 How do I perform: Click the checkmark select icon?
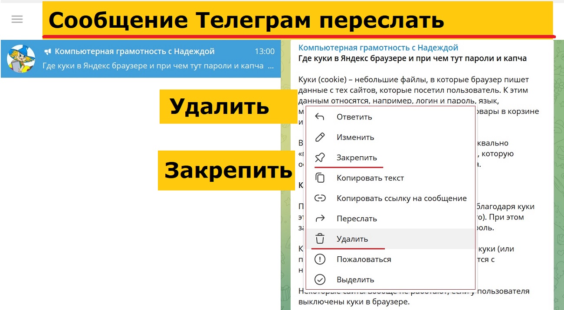point(320,280)
